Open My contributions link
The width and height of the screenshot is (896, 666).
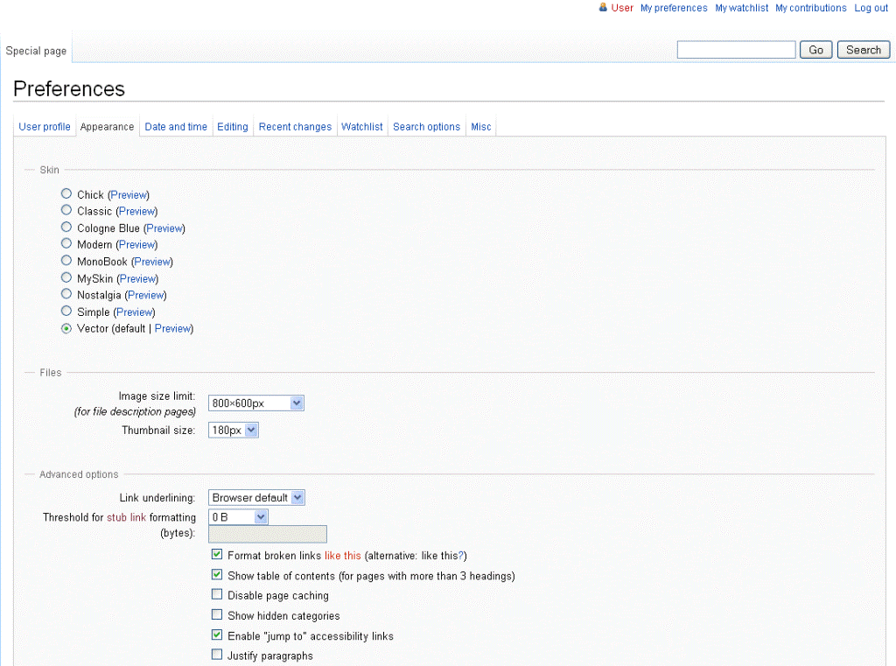pos(811,8)
